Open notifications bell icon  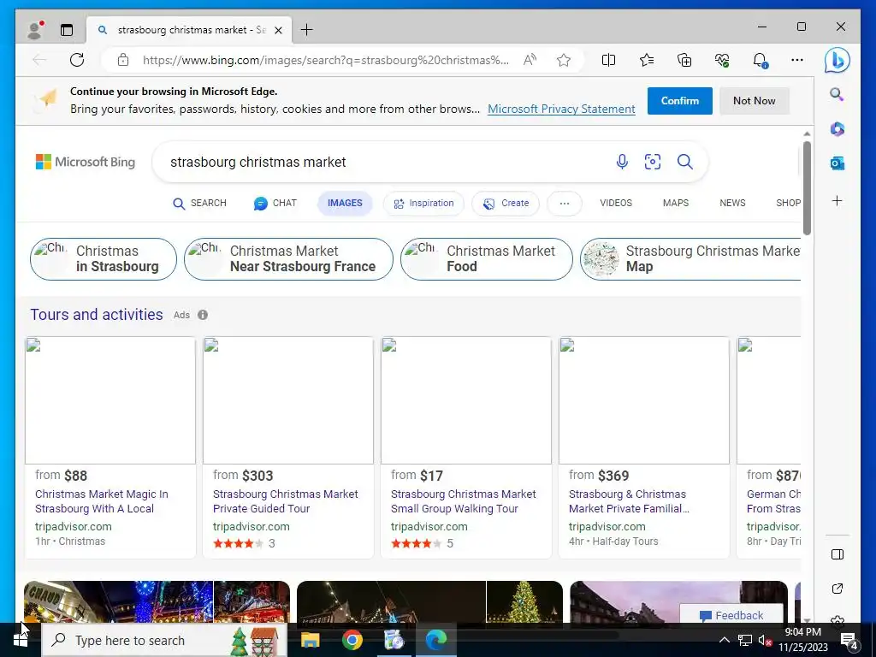click(760, 60)
